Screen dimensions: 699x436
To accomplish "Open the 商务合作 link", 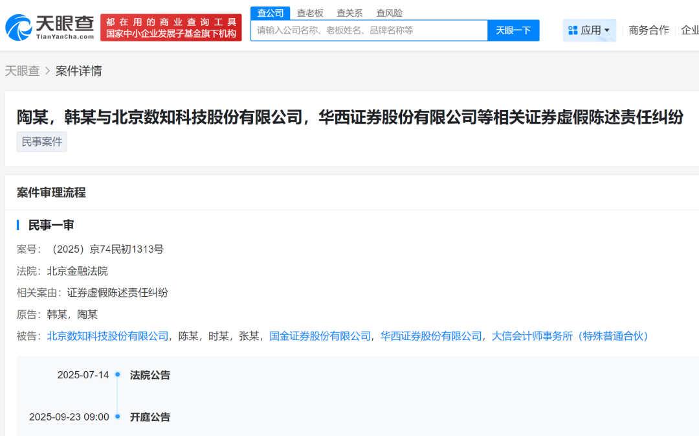I will (x=649, y=30).
